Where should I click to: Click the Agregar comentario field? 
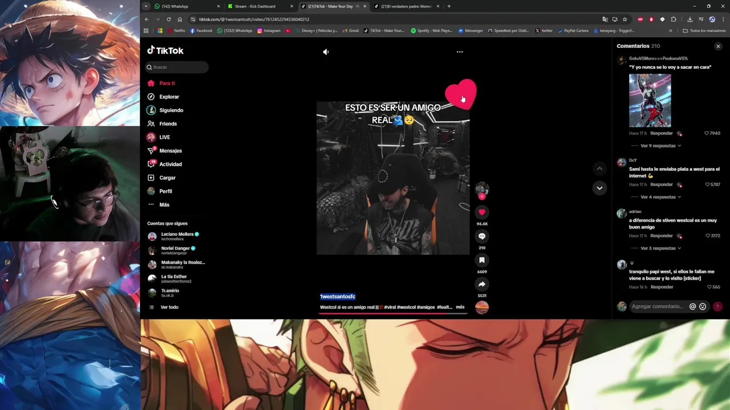tap(658, 306)
